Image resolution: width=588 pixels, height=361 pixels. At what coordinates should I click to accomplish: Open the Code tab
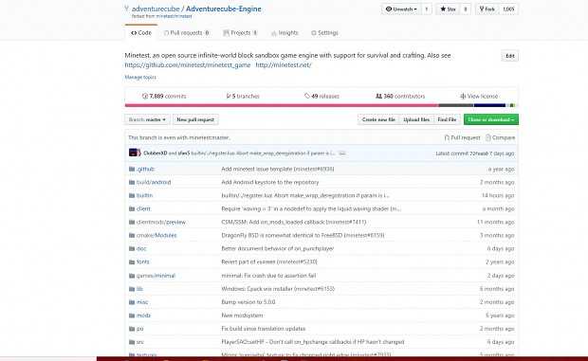click(141, 33)
